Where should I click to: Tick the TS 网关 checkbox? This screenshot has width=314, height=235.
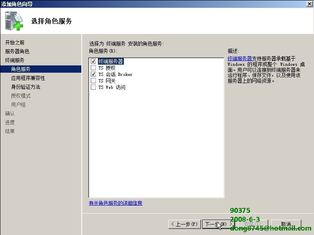[x=93, y=80]
